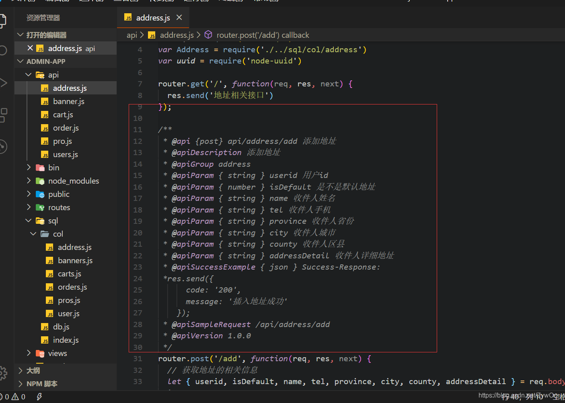Open the source control activity icon
The height and width of the screenshot is (403, 565).
click(3, 147)
